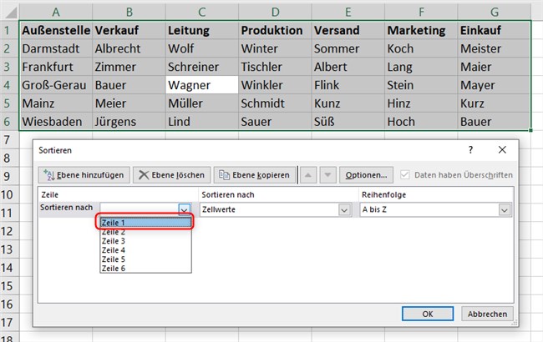Click cell containing Hinz
The height and width of the screenshot is (342, 543).
[x=421, y=103]
